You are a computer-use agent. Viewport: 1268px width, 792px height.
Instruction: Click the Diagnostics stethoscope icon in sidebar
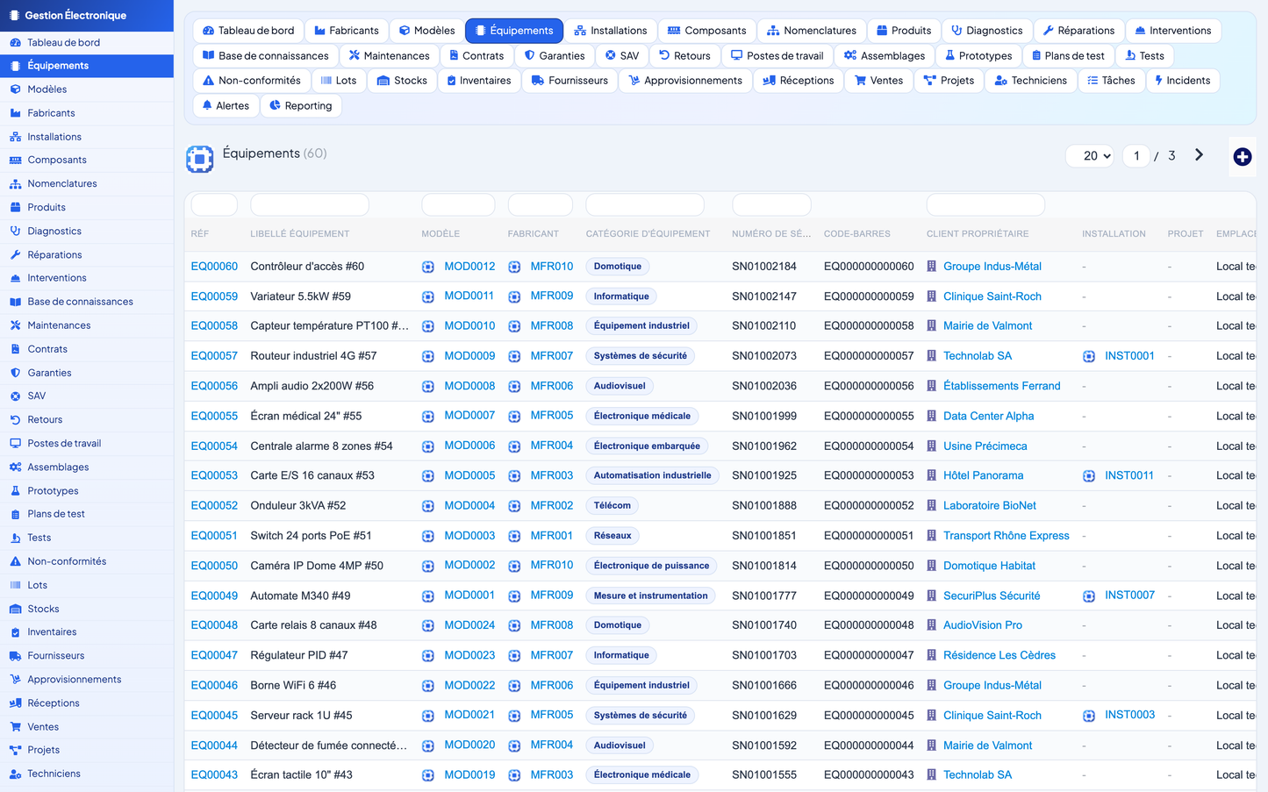15,231
